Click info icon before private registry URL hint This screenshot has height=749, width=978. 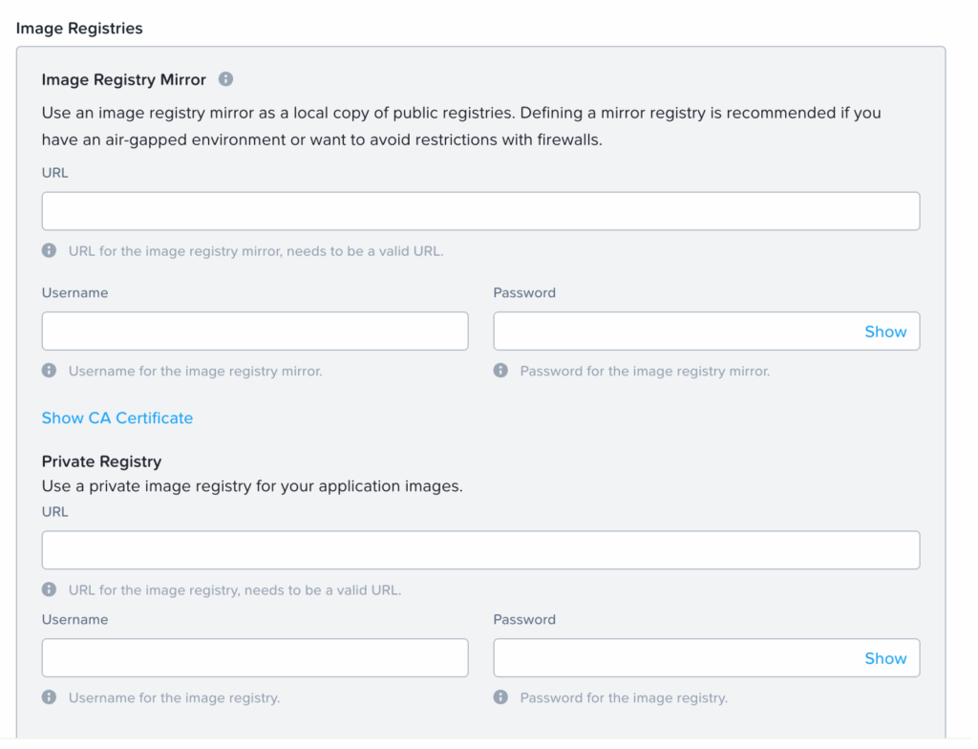point(50,589)
